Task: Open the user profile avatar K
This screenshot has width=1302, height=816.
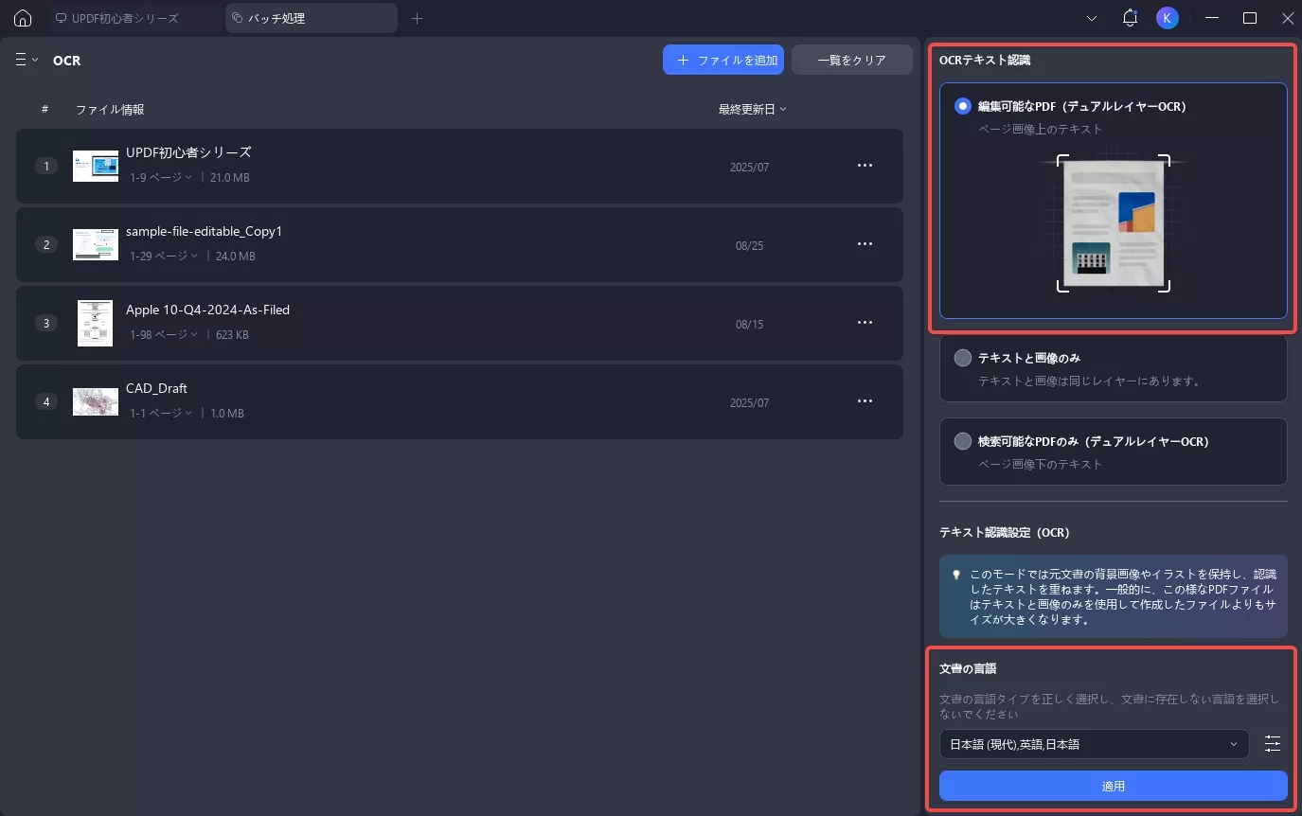Action: [1168, 18]
